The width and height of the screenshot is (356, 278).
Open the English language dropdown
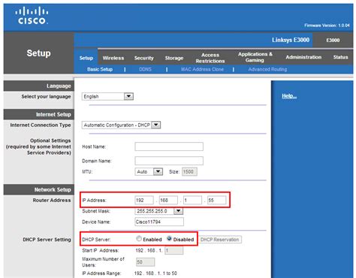pos(107,96)
